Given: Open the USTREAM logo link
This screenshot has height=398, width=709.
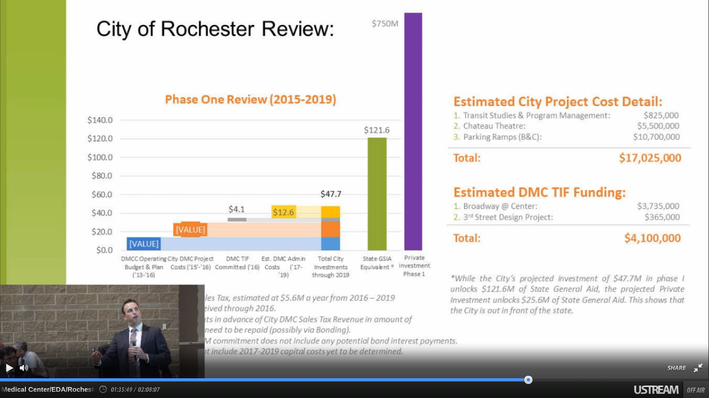Looking at the screenshot, I should tap(656, 390).
